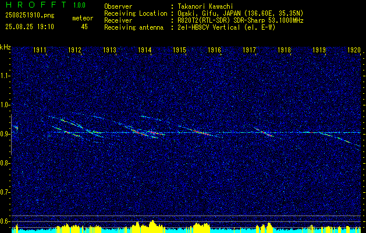The width and height of the screenshot is (366, 233).
Task: Click location Ogaki, Gifu, JAPAN text
Action: [x=239, y=13]
